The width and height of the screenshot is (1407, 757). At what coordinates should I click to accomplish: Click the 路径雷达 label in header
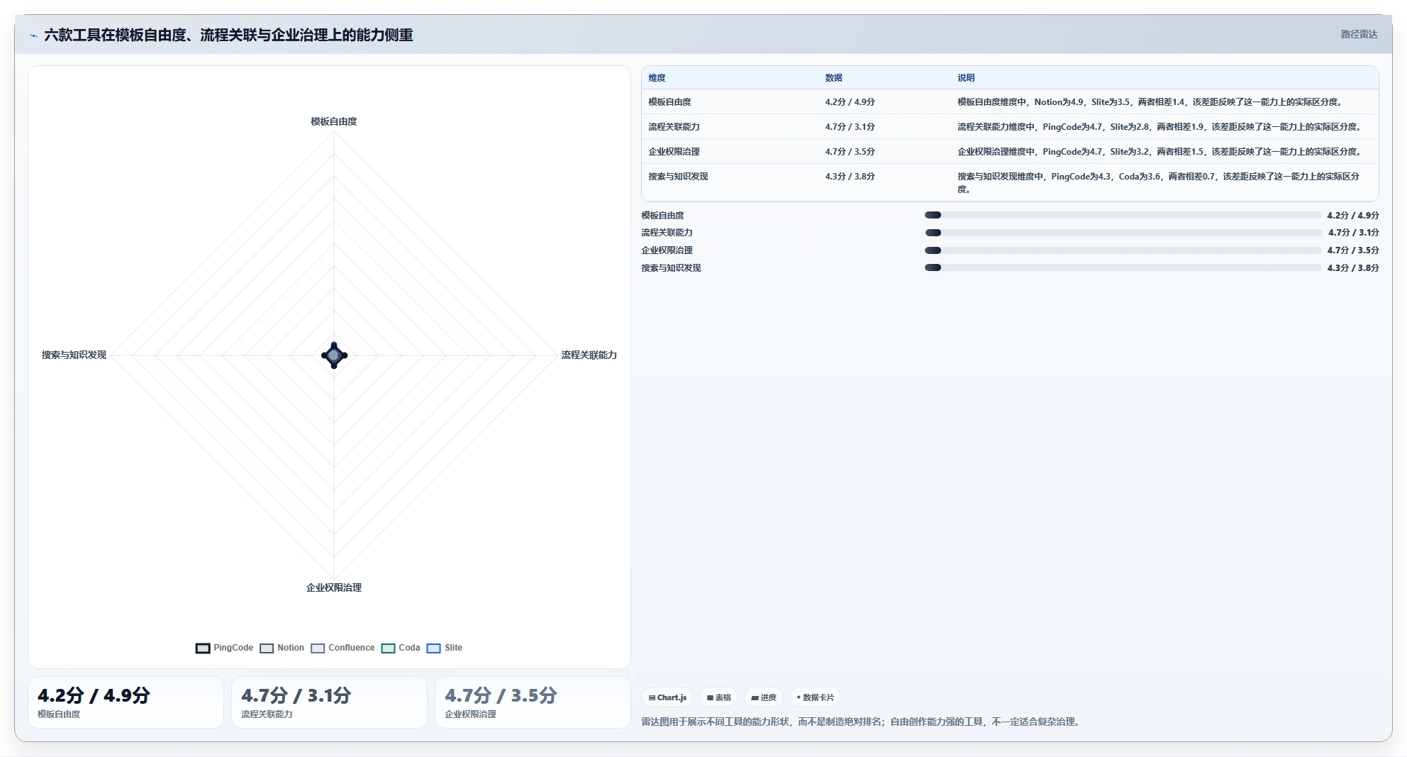pos(1359,34)
